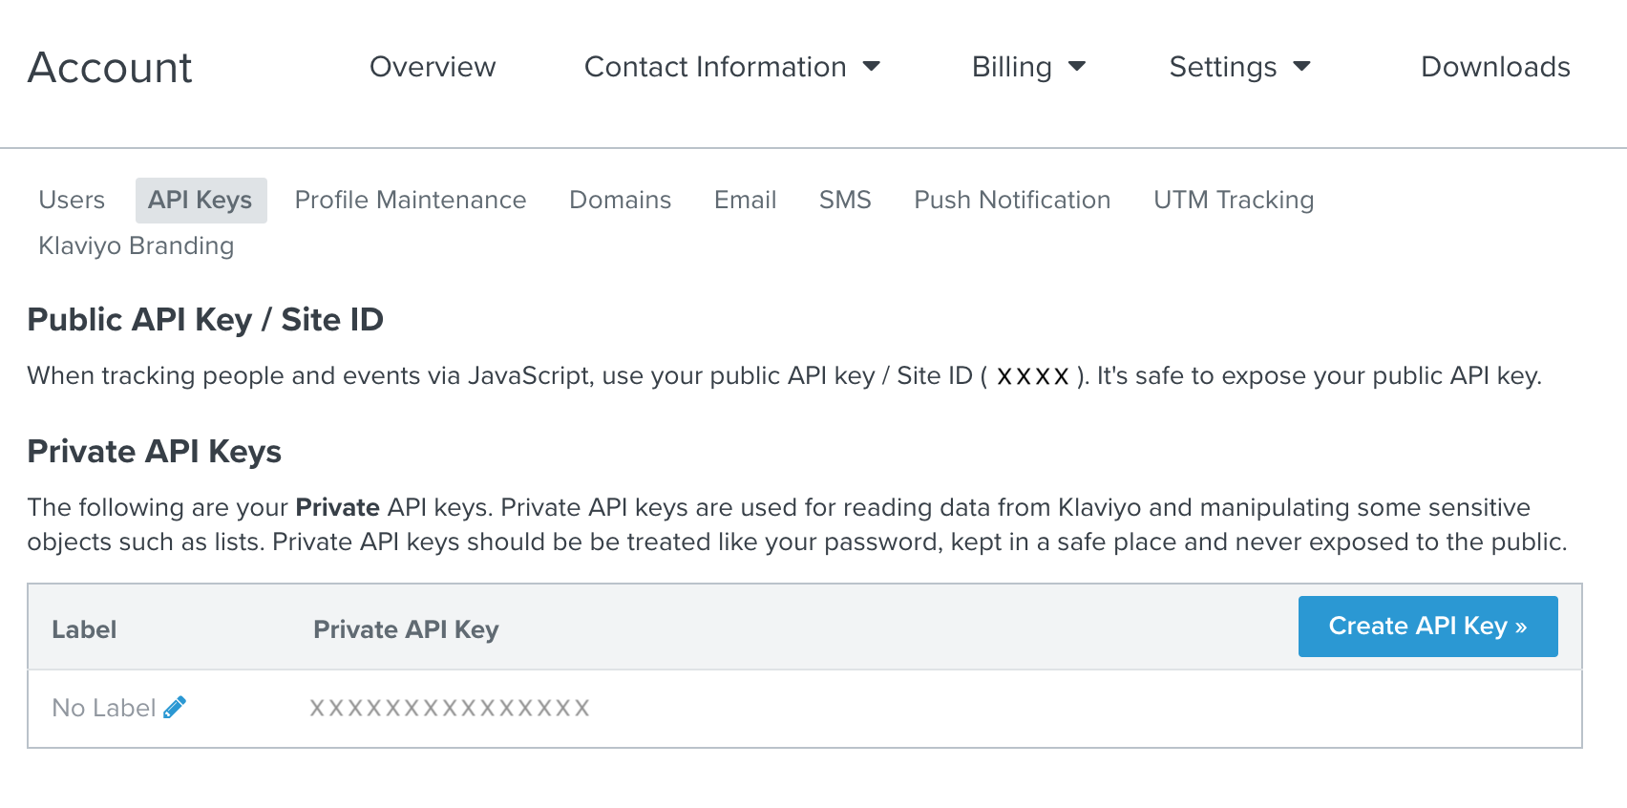Open the Billing dropdown menu

(x=1028, y=67)
